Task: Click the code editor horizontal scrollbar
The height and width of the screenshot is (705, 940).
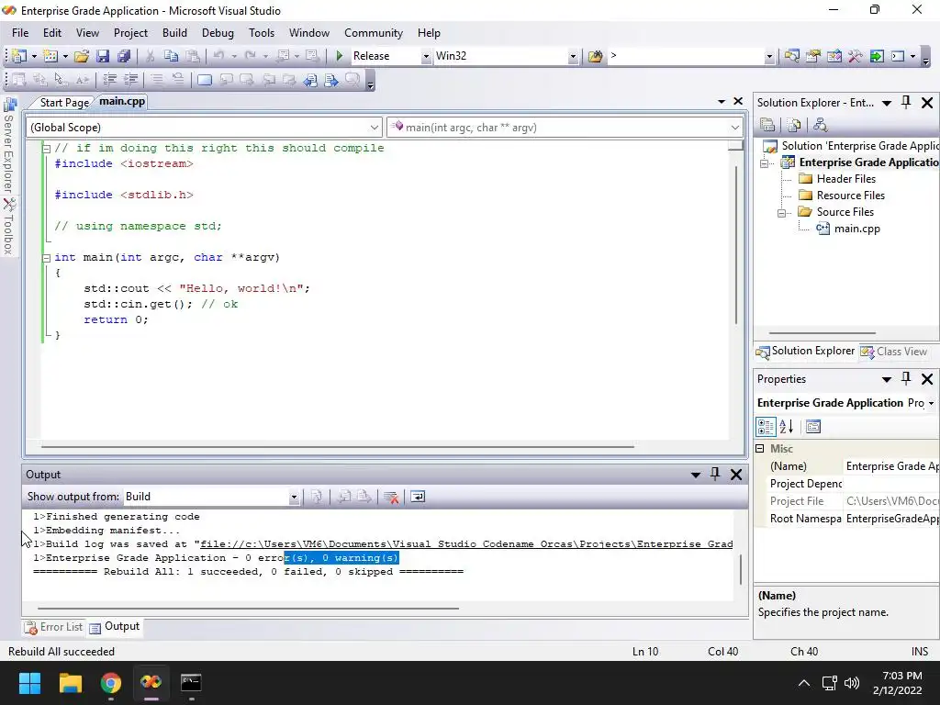Action: click(338, 446)
